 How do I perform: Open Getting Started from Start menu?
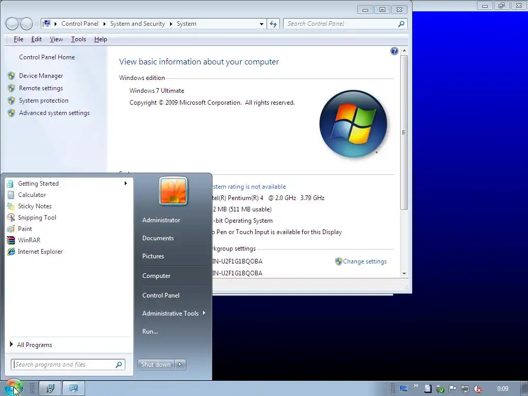pyautogui.click(x=38, y=184)
